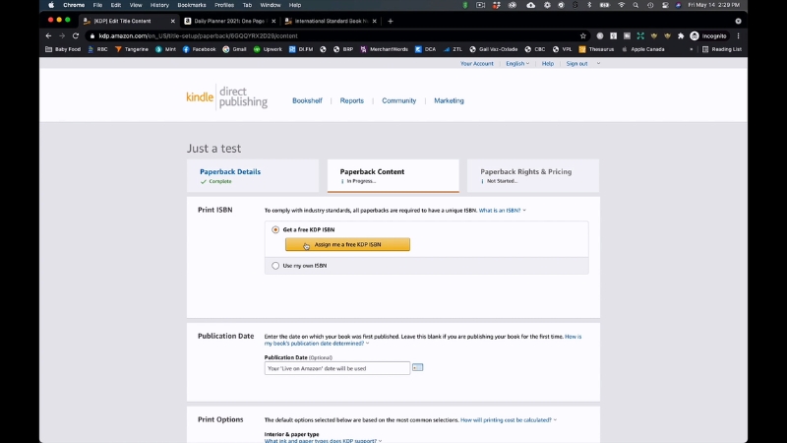Click the browser address bar URL
The width and height of the screenshot is (787, 443).
pyautogui.click(x=199, y=35)
